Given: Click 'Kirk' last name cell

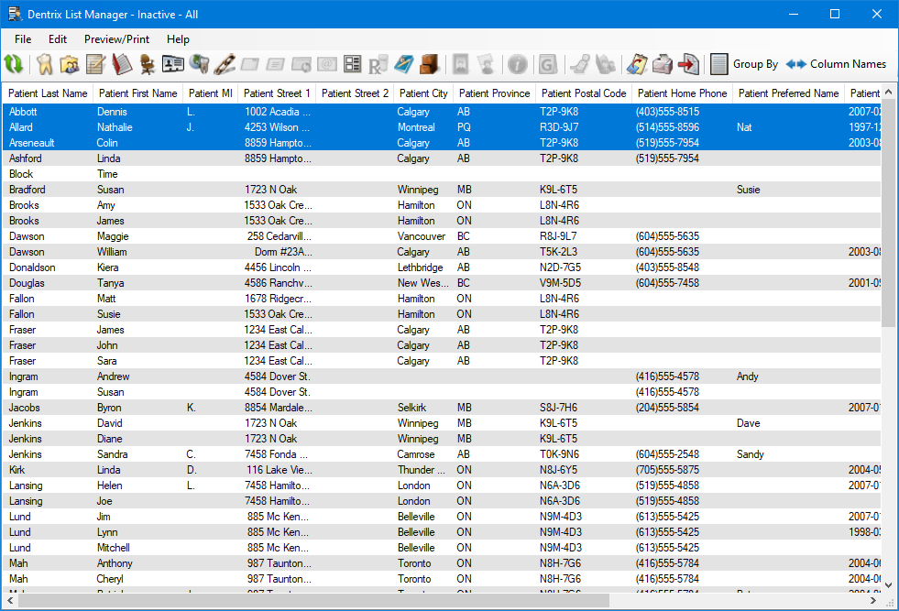Looking at the screenshot, I should coord(16,469).
